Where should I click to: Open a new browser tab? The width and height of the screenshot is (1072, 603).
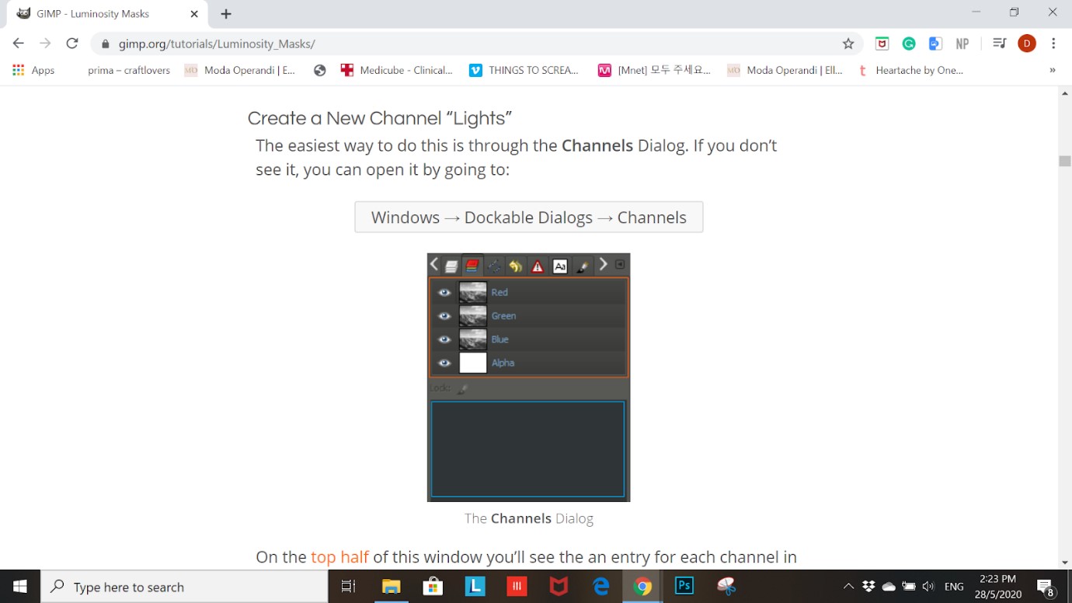pos(226,14)
